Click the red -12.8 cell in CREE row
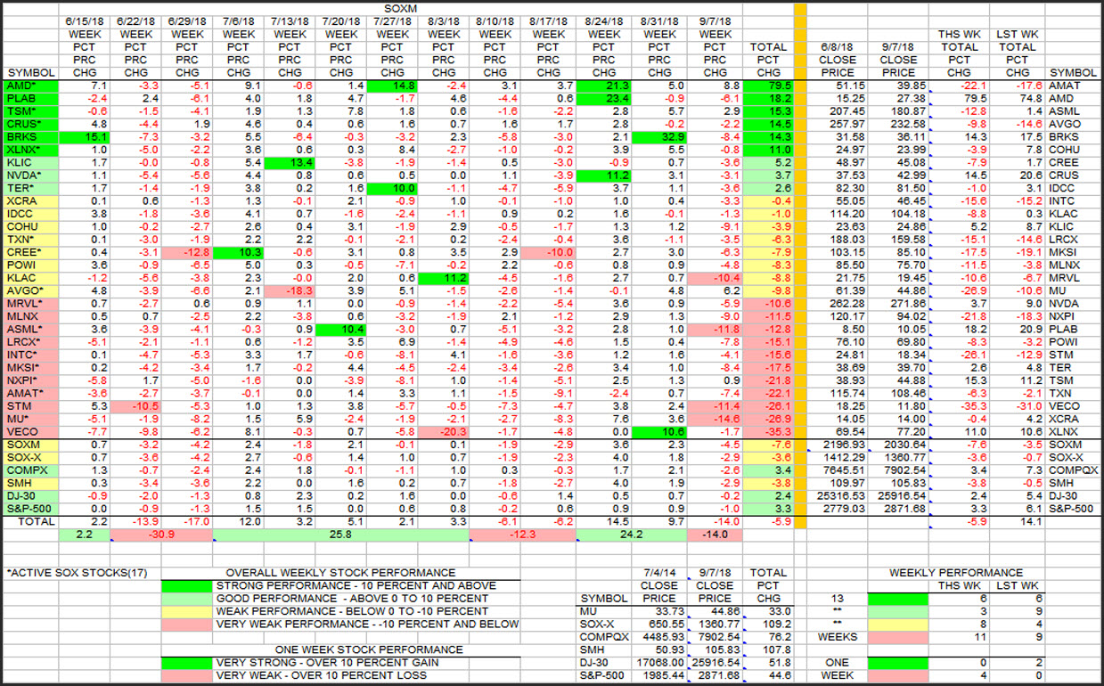The width and height of the screenshot is (1104, 686). [x=188, y=254]
